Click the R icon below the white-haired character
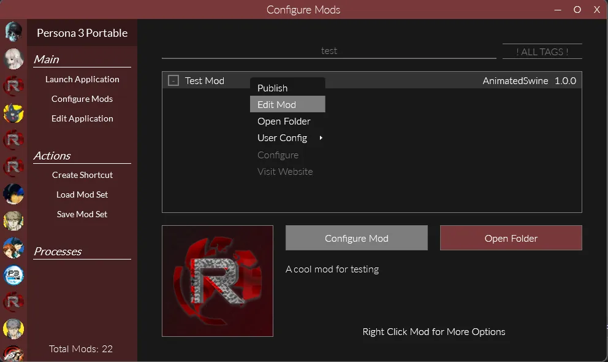The width and height of the screenshot is (608, 362). click(x=13, y=86)
